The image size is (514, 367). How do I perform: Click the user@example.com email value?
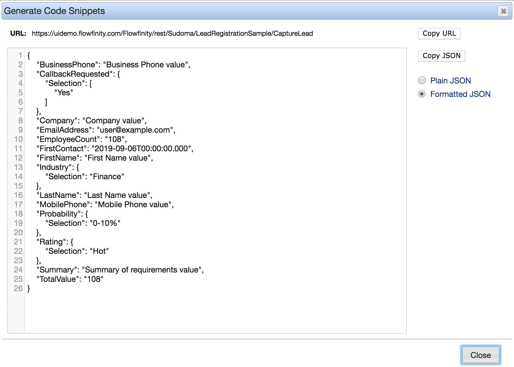(x=135, y=130)
